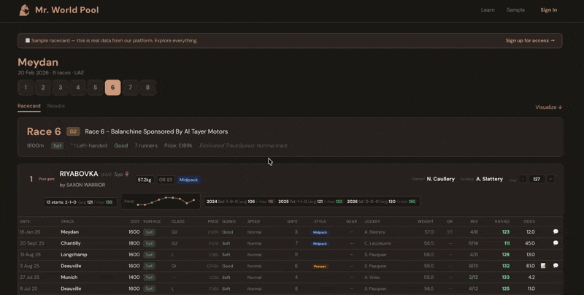This screenshot has width=584, height=295.
Task: Sort the table by the Odds column
Action: (x=529, y=221)
